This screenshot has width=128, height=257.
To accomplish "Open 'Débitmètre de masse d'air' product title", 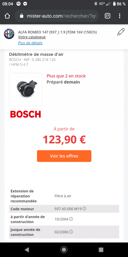I will click(x=36, y=54).
